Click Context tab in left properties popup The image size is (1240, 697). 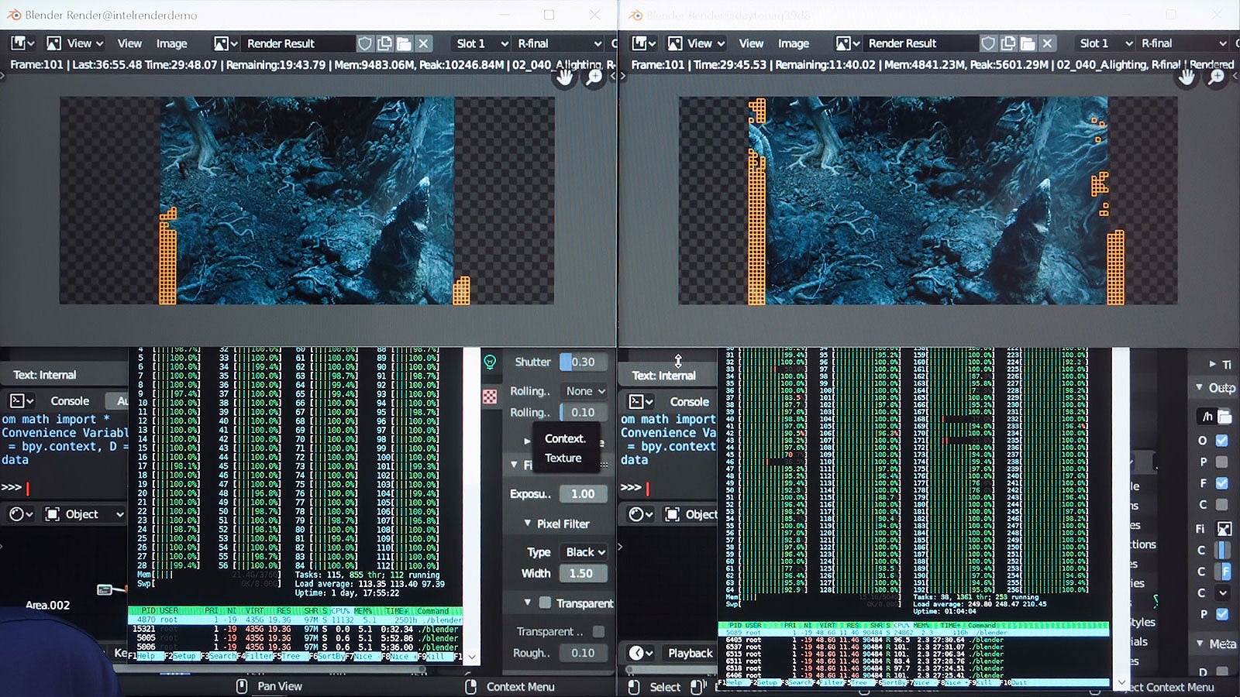point(565,438)
